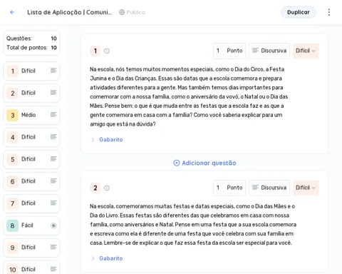Select question 1 Difícil in the sidebar

(31, 71)
